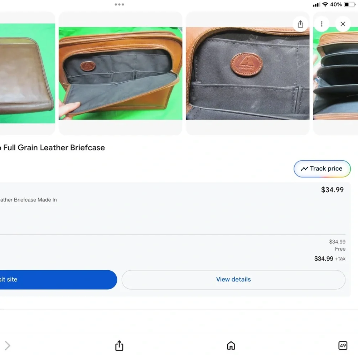Tap the three dots handle at top
Image resolution: width=358 pixels, height=358 pixels.
pos(119,4)
